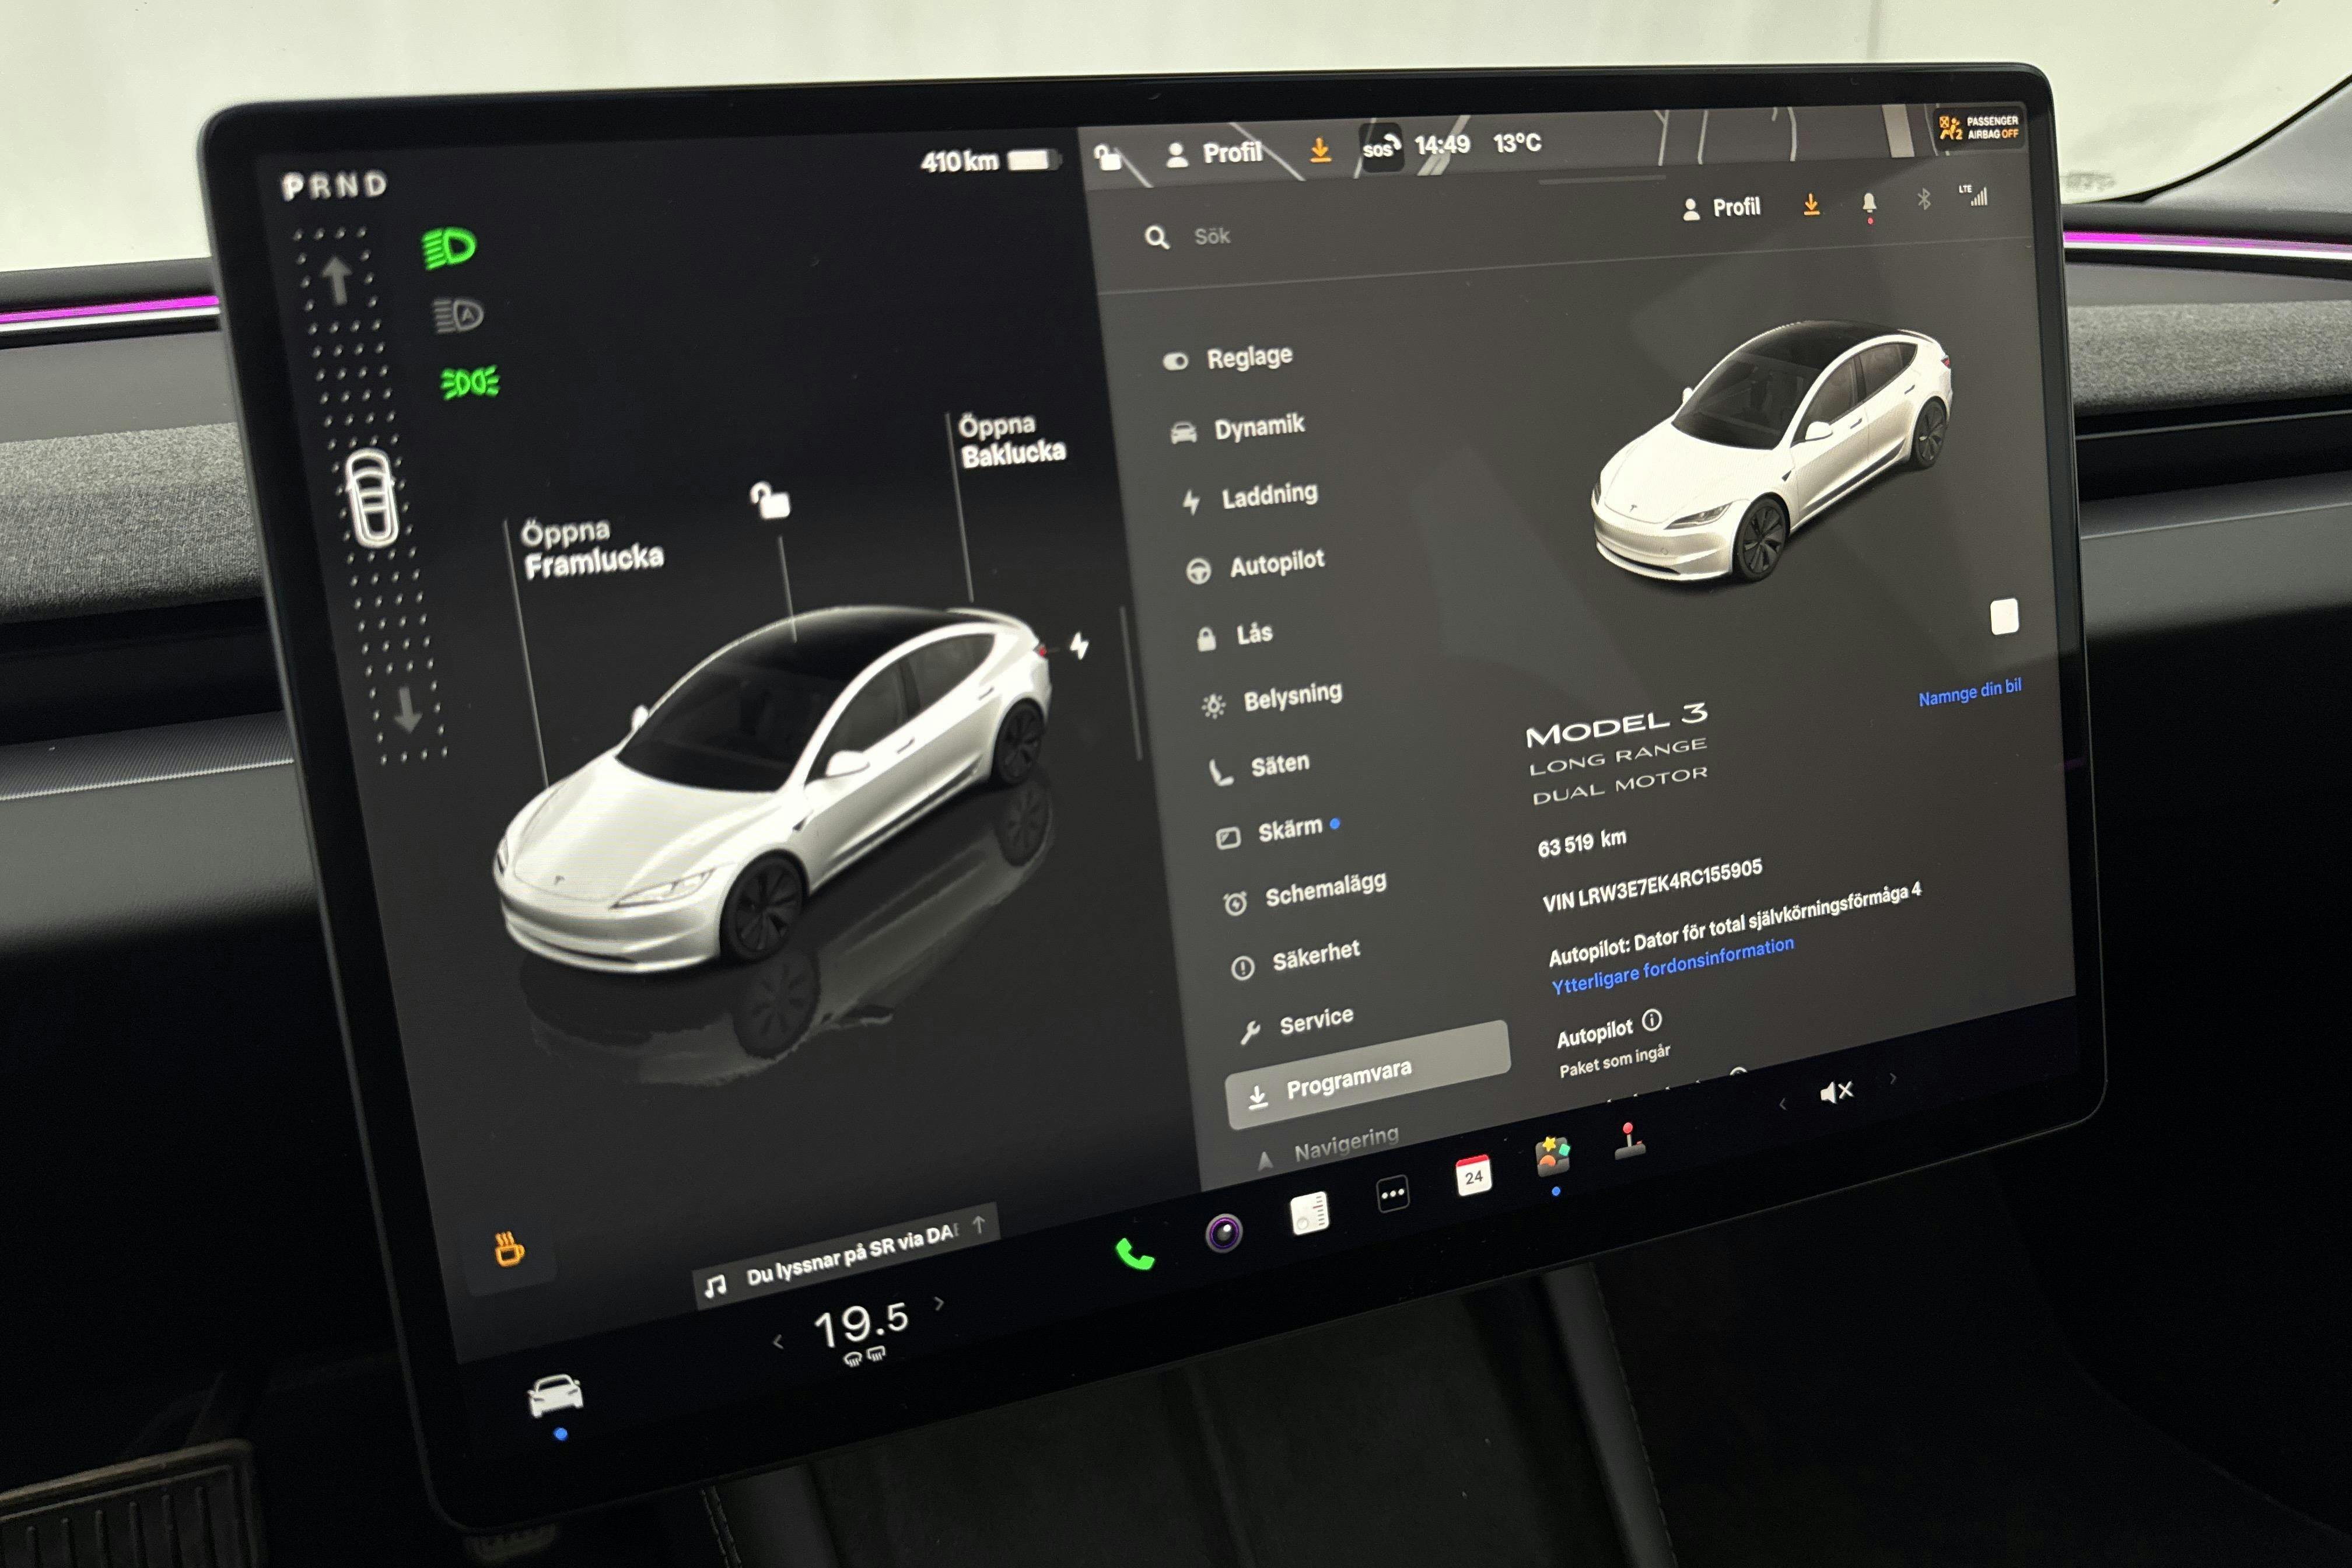Toggle the low beam headlights indicator
Viewport: 2352px width, 1568px height.
pos(449,247)
